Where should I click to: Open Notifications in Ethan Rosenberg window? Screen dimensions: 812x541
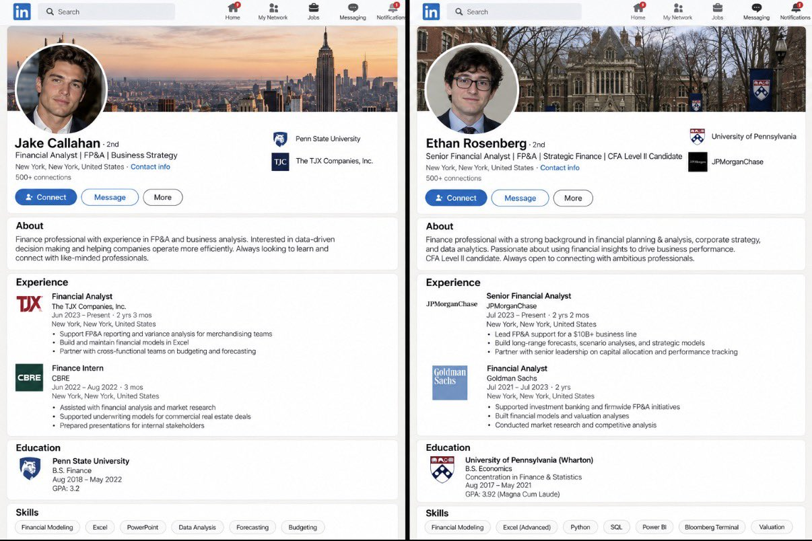[795, 11]
